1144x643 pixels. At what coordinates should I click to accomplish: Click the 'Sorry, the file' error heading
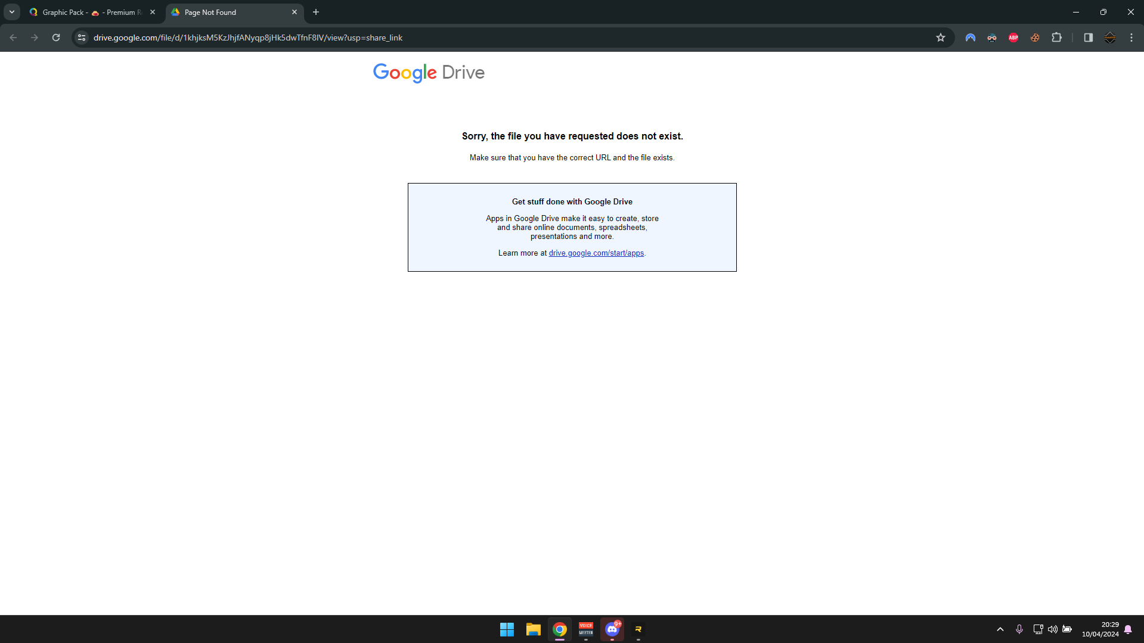tap(572, 136)
